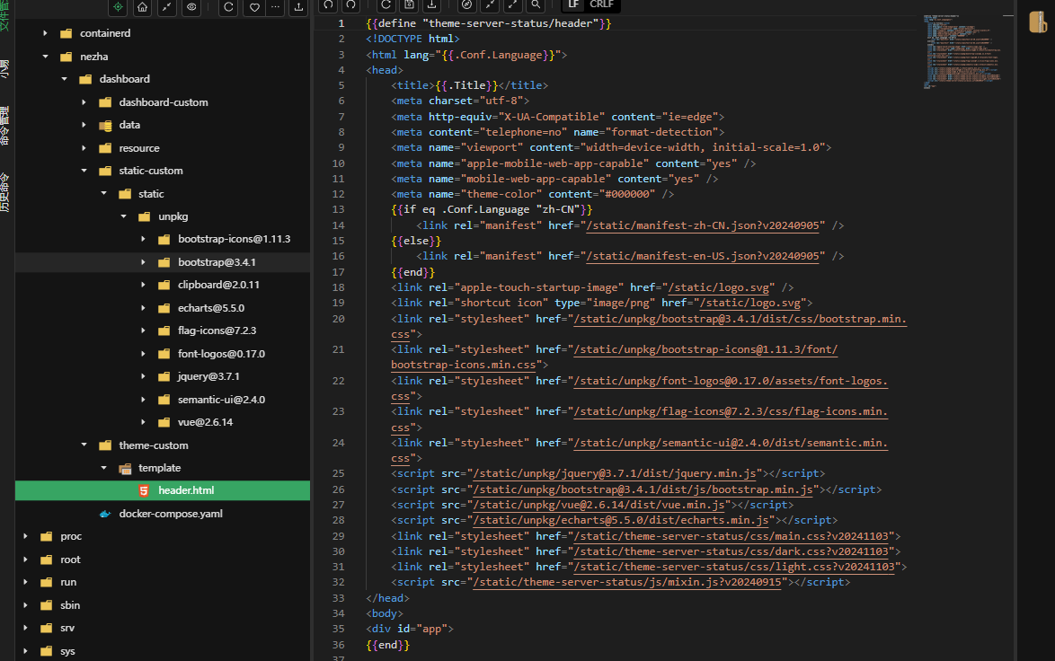Collapse the theme-custom folder arrow
This screenshot has width=1055, height=661.
coord(84,445)
